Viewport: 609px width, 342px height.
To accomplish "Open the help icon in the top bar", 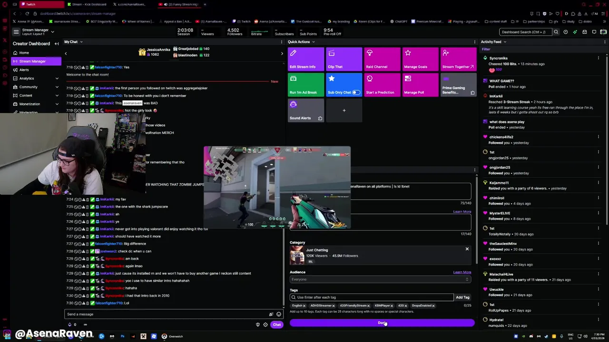I will coord(565,32).
